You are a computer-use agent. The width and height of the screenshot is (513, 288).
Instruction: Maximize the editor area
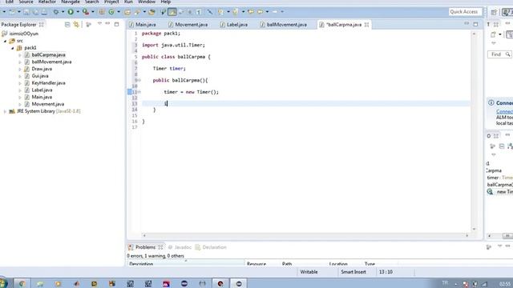pyautogui.click(x=475, y=24)
